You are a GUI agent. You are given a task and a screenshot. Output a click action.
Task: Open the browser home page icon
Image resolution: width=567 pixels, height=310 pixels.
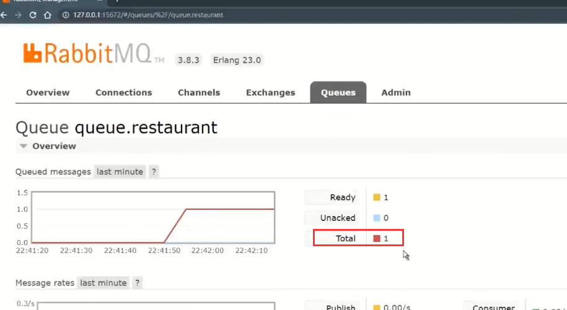click(x=47, y=15)
